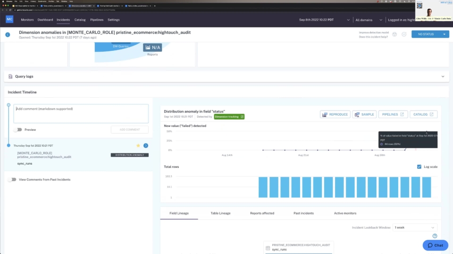Click the DISTRIBUTION ANOMALY tag
Screen dimensions: 453x254
click(130, 155)
